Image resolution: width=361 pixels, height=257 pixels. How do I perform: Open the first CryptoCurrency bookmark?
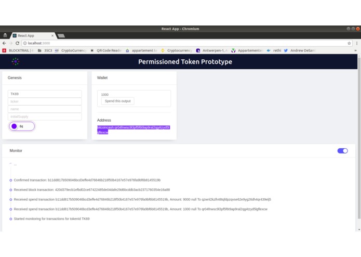point(71,50)
